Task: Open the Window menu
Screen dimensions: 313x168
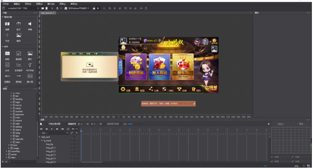Action: click(x=51, y=4)
